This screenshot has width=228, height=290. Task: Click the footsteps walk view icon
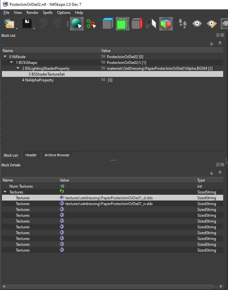pyautogui.click(x=183, y=24)
